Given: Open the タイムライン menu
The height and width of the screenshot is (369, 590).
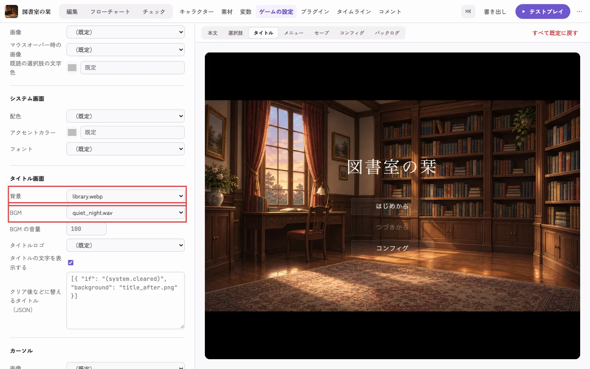Looking at the screenshot, I should pos(354,12).
